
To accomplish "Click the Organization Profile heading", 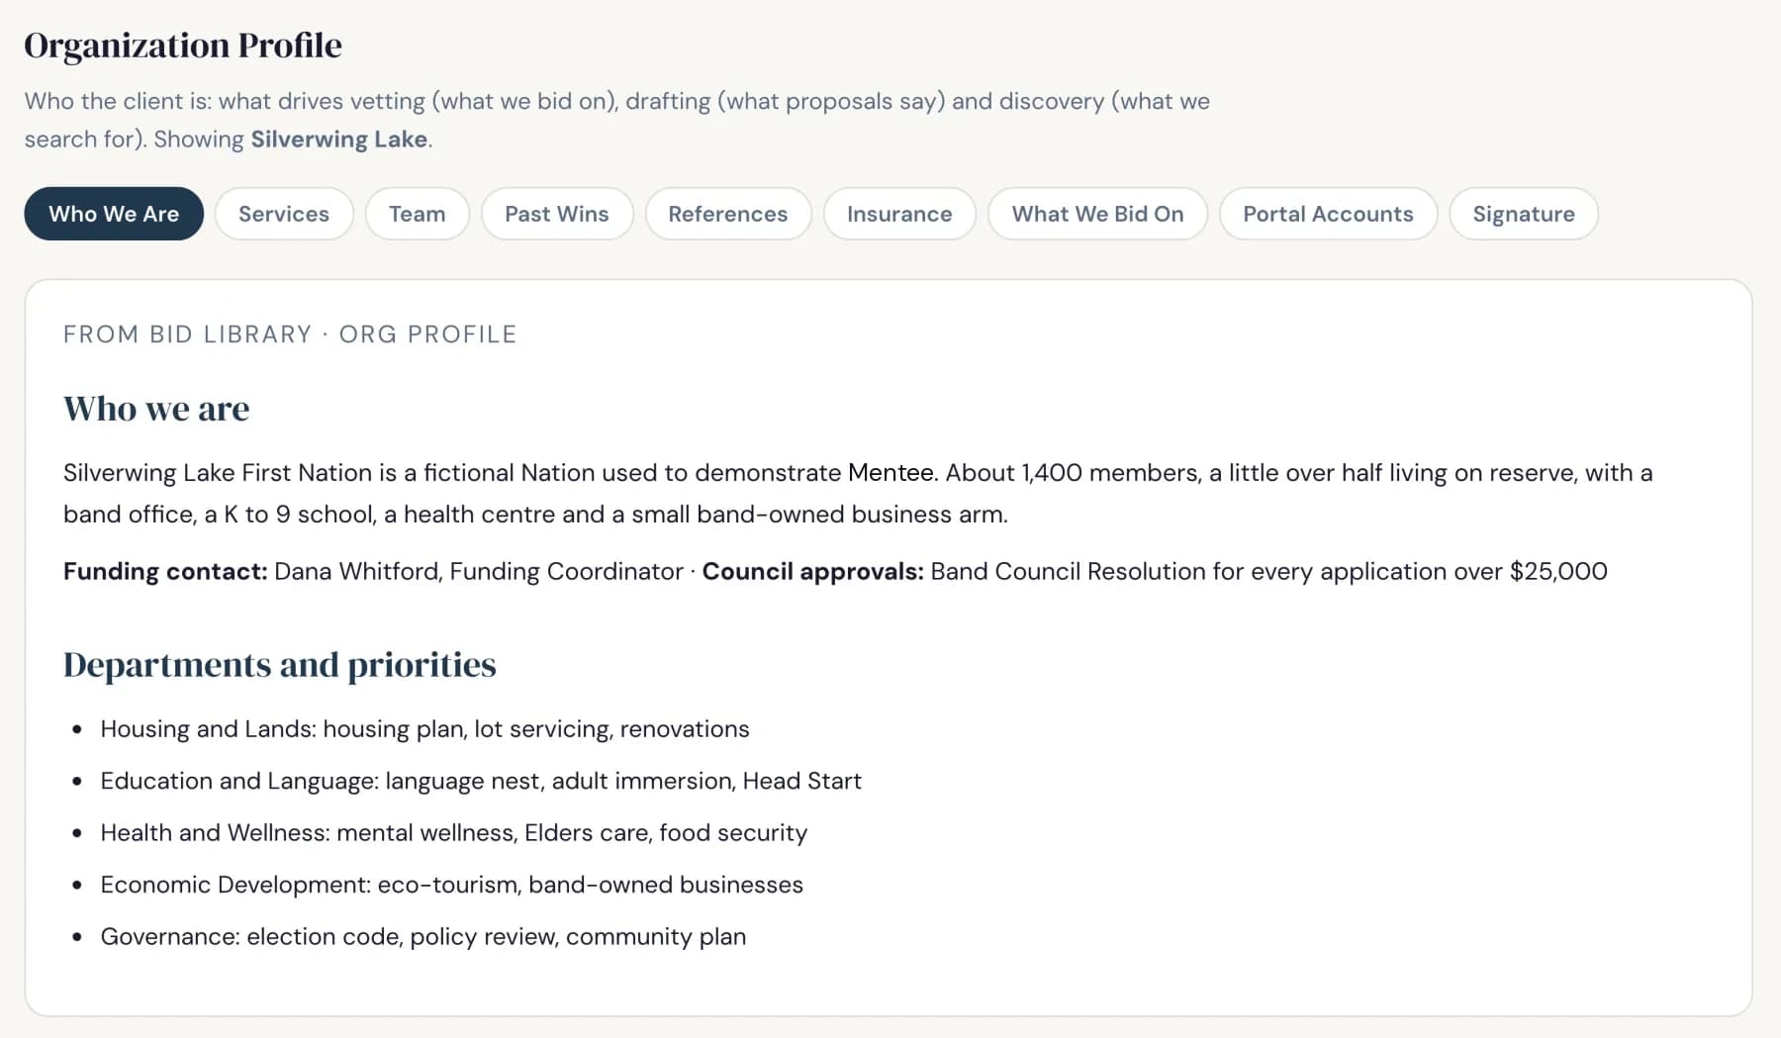I will (183, 46).
